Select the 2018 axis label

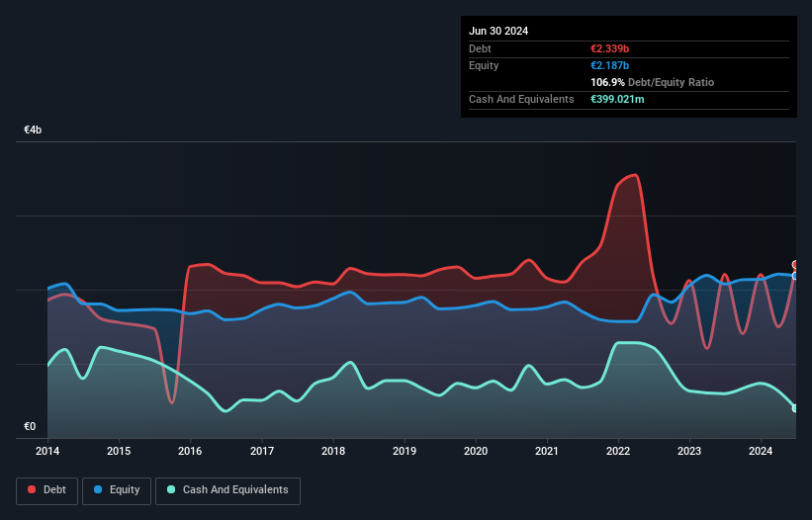333,451
